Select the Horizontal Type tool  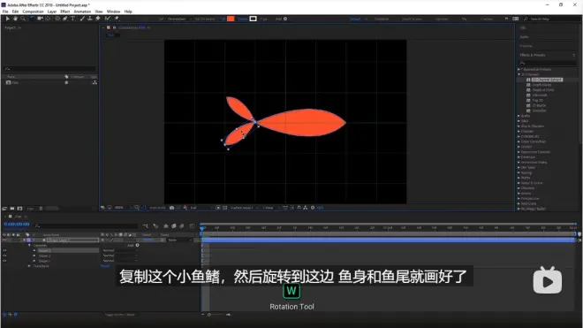coord(72,19)
